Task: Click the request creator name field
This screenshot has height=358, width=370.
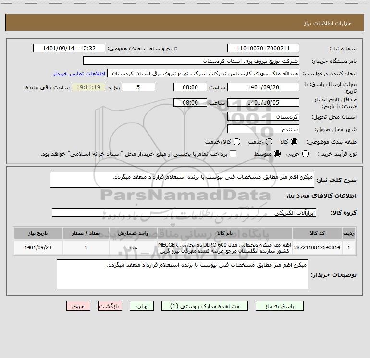Action: [x=203, y=73]
